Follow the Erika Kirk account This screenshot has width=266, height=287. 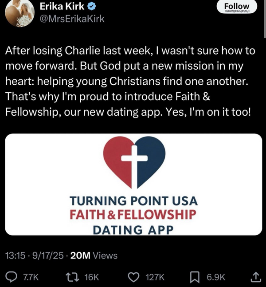[237, 7]
